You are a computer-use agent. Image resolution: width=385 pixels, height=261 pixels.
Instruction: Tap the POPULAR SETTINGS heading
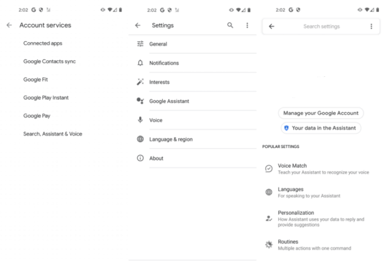coord(280,146)
